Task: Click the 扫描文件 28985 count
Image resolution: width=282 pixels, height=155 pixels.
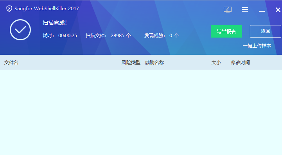Action: click(108, 36)
